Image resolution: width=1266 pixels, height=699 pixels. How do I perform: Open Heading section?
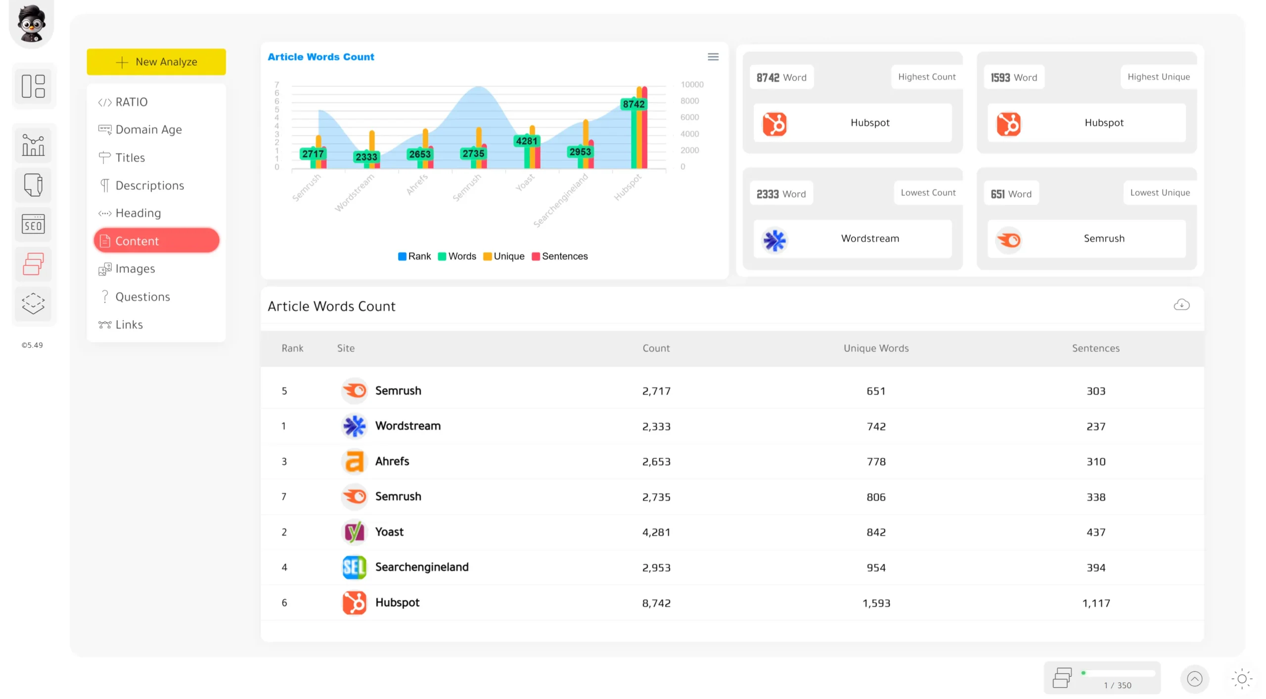(156, 213)
